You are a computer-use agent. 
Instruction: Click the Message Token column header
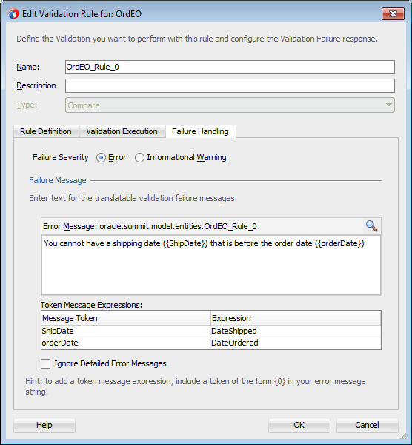pyautogui.click(x=126, y=318)
